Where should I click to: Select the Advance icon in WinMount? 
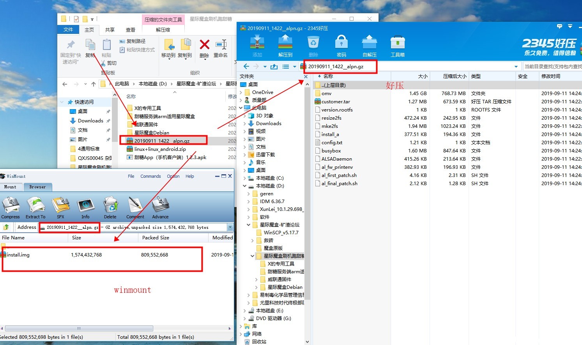tap(160, 207)
